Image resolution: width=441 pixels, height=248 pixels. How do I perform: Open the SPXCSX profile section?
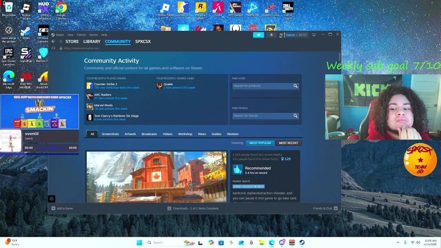143,41
